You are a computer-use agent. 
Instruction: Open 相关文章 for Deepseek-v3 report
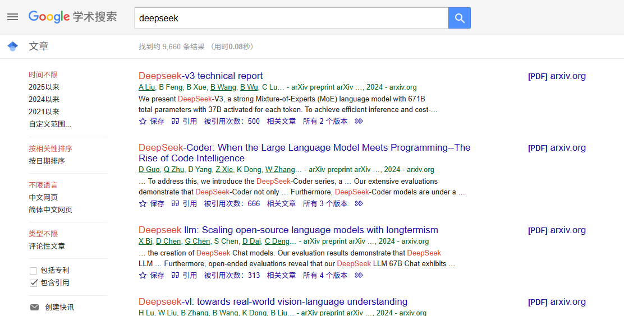(x=281, y=121)
